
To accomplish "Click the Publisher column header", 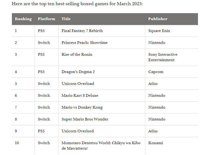I will click(x=158, y=19).
